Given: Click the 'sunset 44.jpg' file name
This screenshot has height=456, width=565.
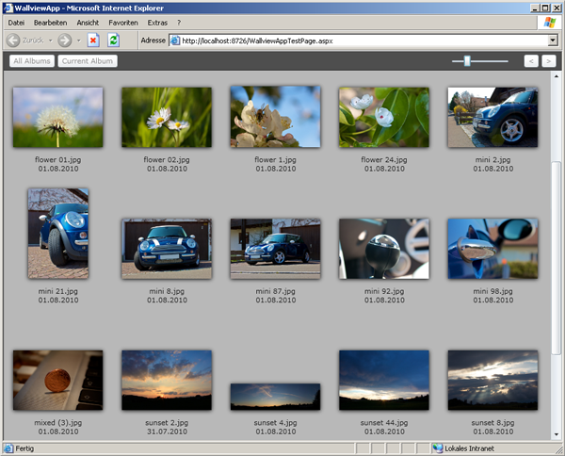Looking at the screenshot, I should point(384,422).
